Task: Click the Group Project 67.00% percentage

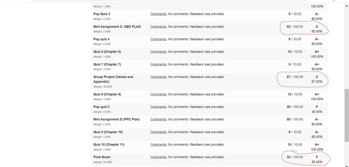Action: [317, 82]
